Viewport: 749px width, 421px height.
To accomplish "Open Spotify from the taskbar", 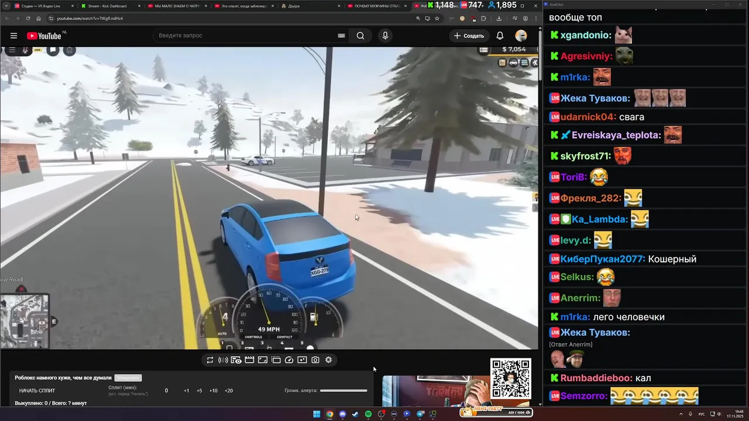I will click(368, 414).
